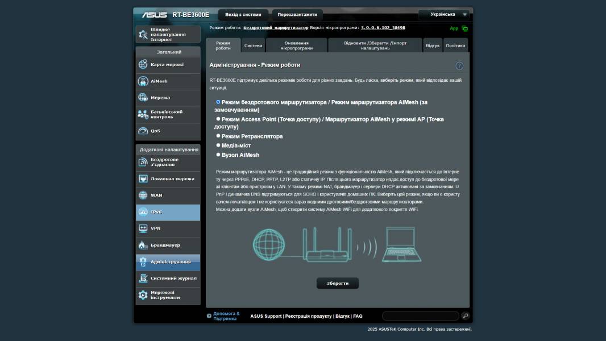Click the Брандмауер flame icon

(x=142, y=245)
